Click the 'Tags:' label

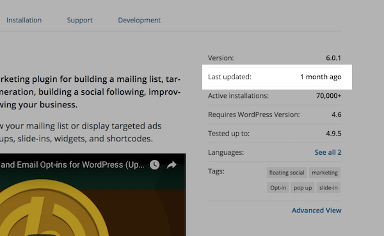216,171
